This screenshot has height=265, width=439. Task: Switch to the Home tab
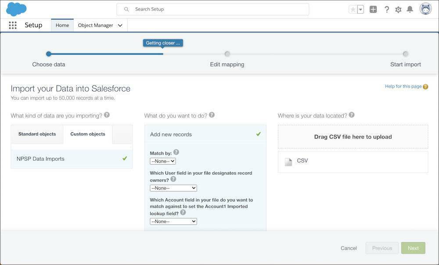(x=62, y=25)
